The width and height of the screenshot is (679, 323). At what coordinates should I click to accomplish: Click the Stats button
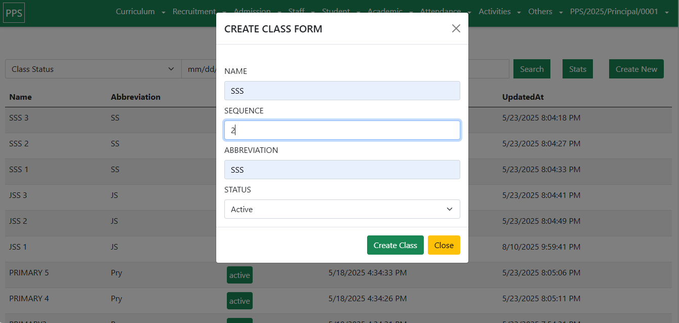tap(577, 69)
